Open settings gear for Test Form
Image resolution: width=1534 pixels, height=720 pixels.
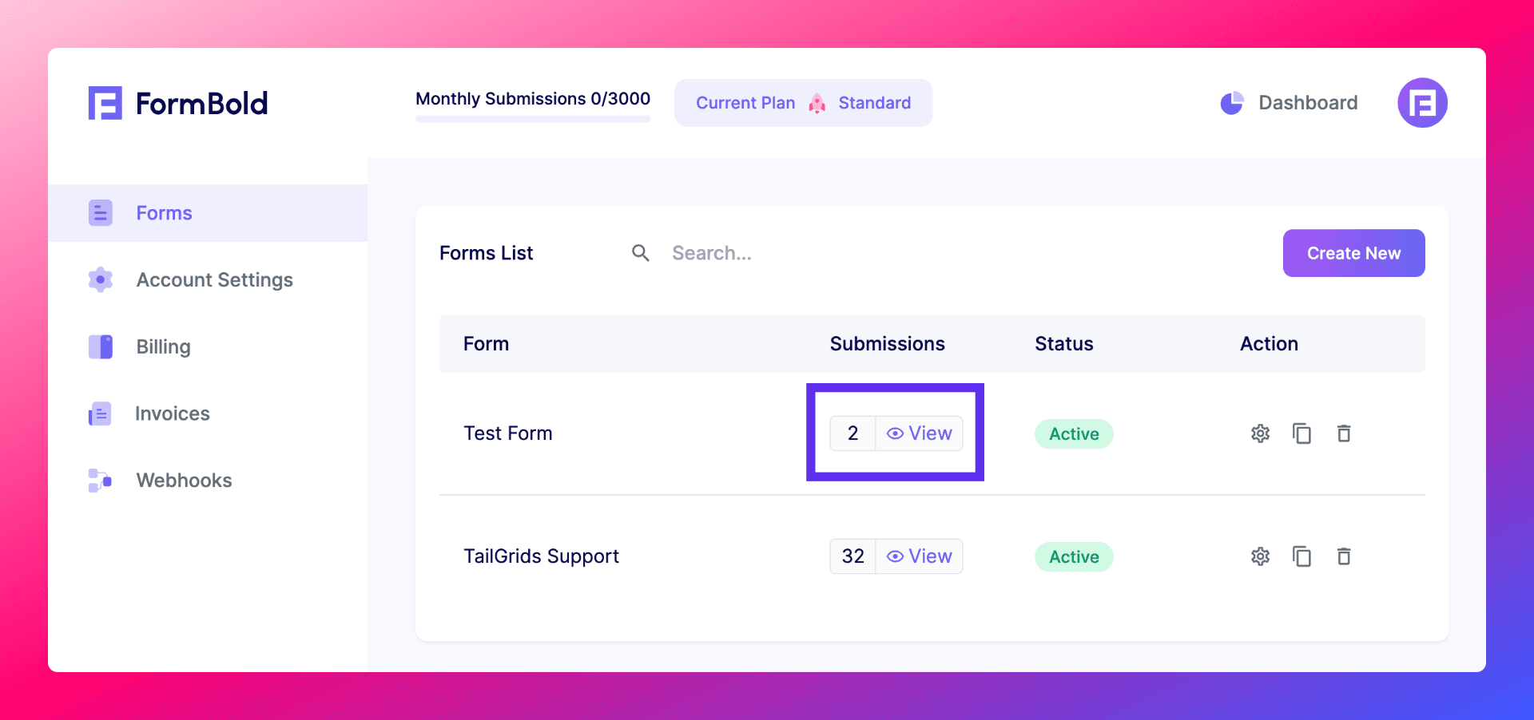pos(1260,433)
